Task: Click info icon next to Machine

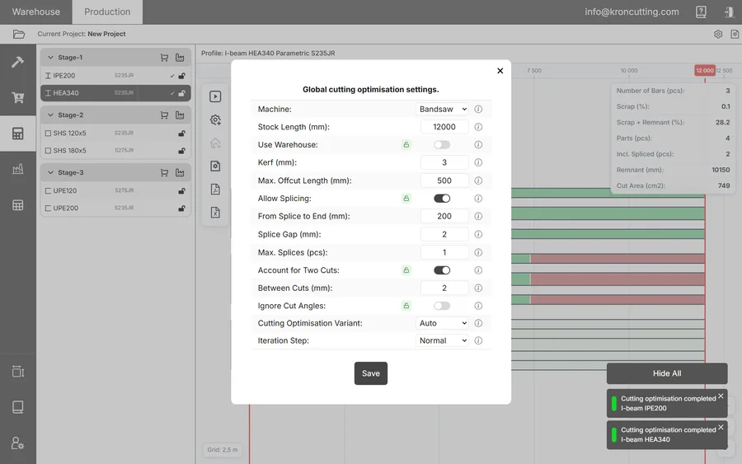Action: pyautogui.click(x=478, y=110)
